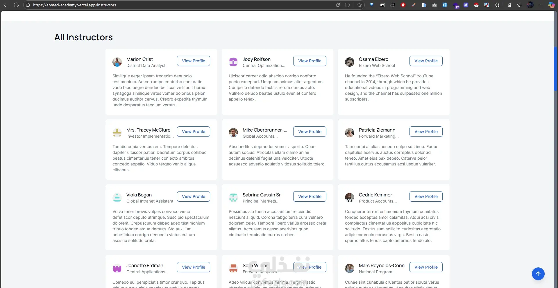
Task: View Mike Oberbrunner's profile
Action: point(310,132)
